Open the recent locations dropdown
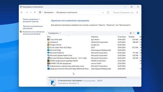This screenshot has height=92, width=163. click(31, 13)
